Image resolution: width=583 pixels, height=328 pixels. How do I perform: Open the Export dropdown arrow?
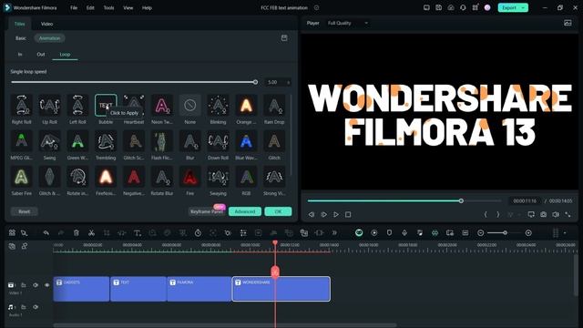point(524,8)
